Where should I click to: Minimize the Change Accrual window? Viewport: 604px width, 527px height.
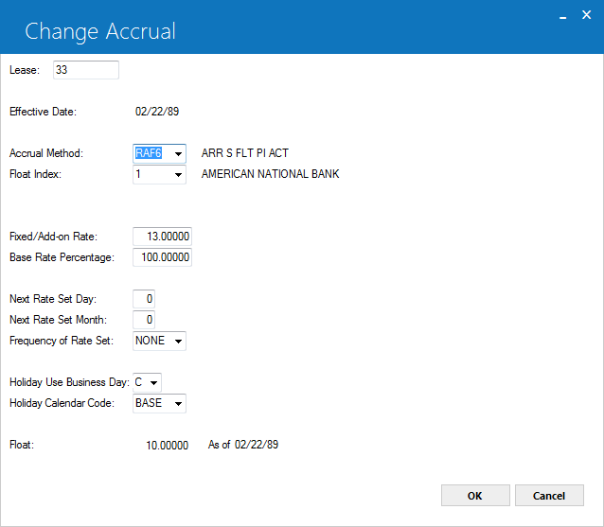point(562,16)
